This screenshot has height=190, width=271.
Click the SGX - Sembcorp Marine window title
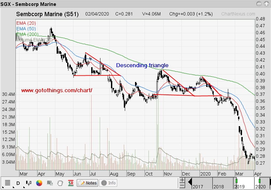[28, 4]
